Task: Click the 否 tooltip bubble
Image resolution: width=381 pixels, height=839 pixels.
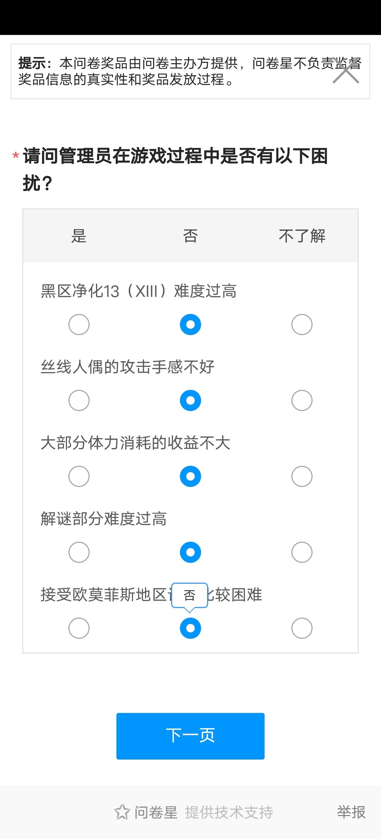Action: pyautogui.click(x=189, y=596)
